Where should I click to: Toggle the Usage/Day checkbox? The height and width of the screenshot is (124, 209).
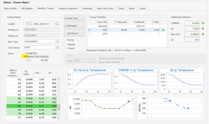click(x=25, y=53)
